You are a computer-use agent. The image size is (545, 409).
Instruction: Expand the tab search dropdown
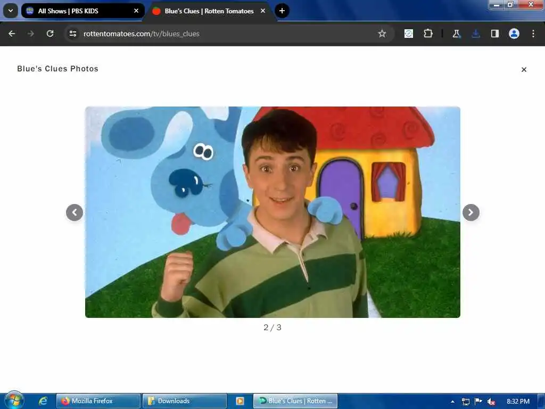point(11,11)
